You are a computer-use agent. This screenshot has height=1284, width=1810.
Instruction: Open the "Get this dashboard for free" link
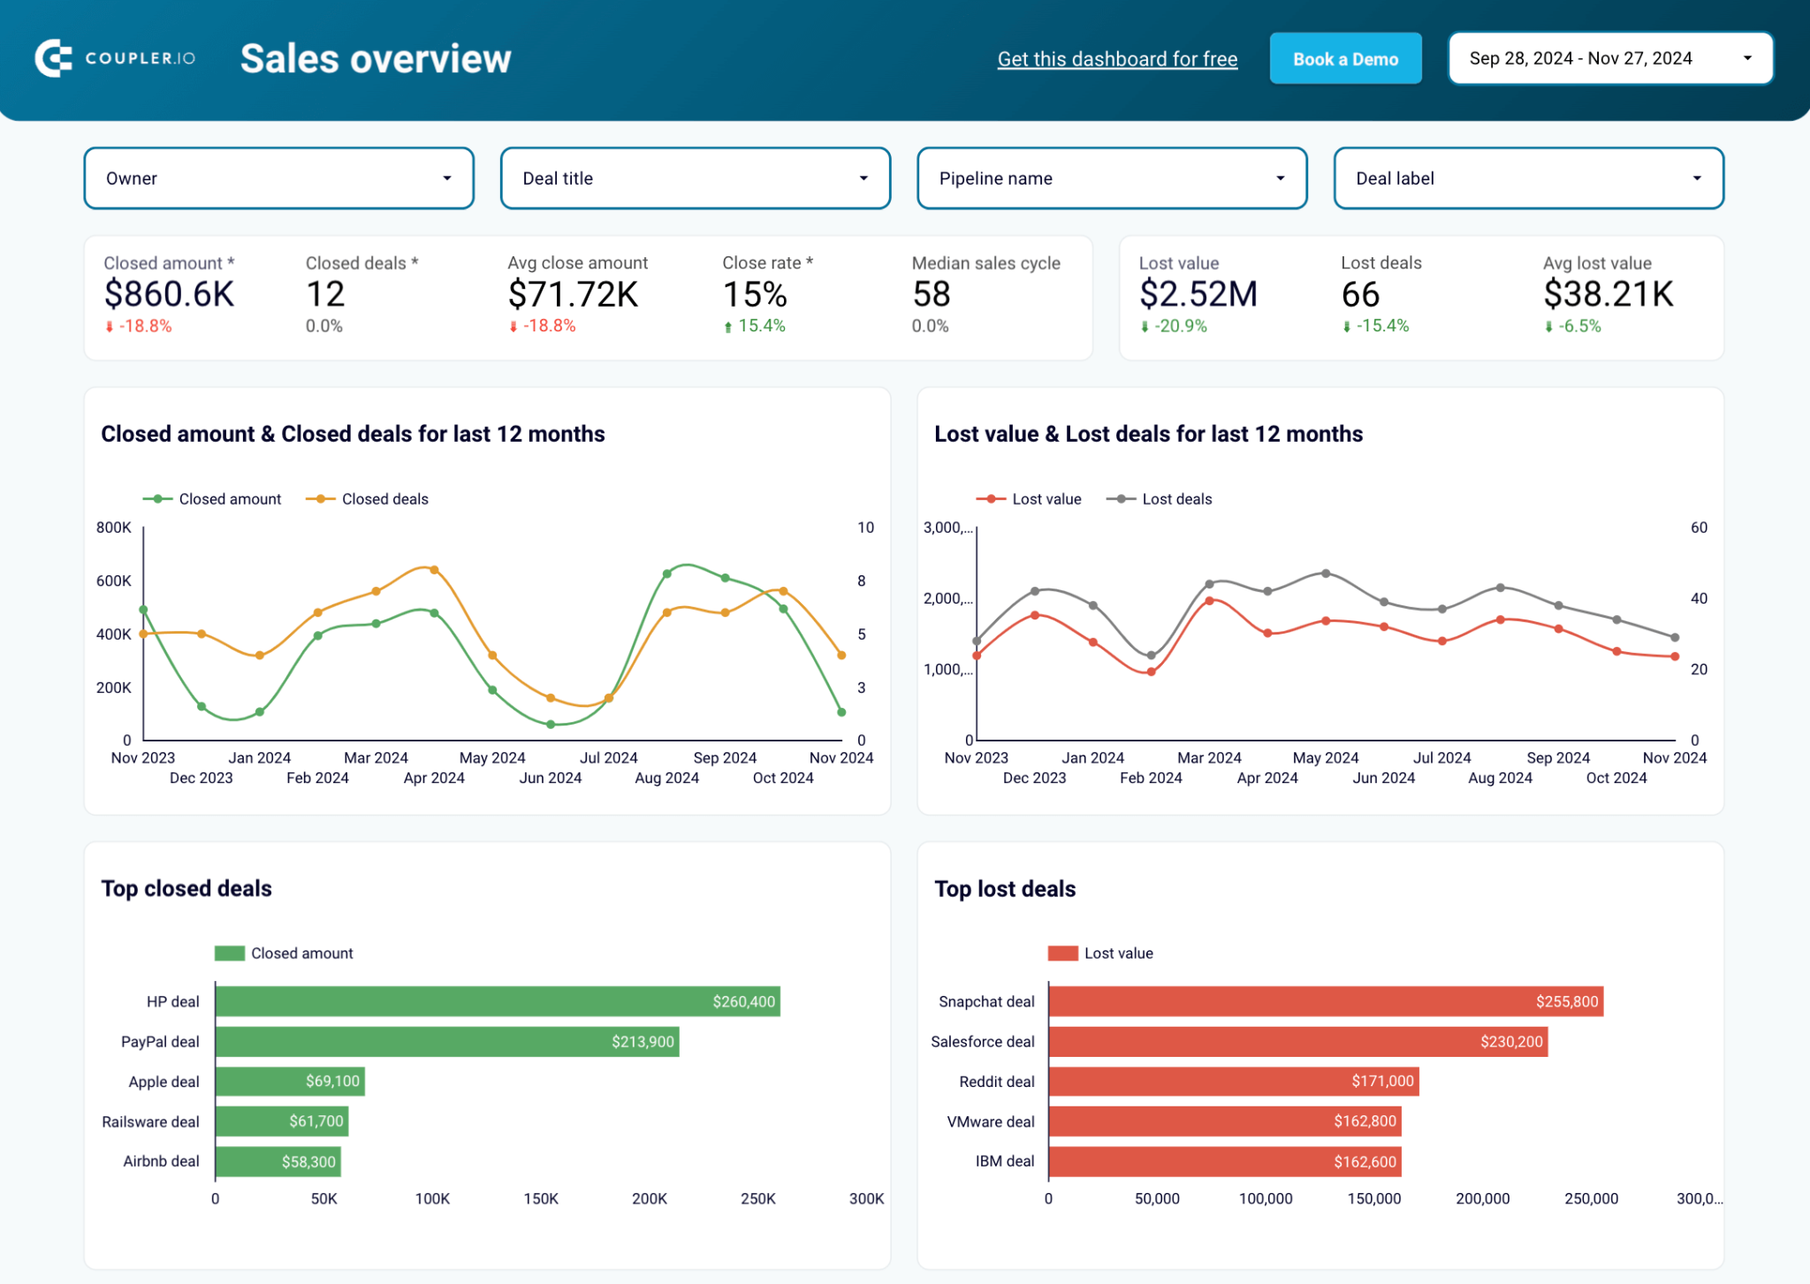1117,58
